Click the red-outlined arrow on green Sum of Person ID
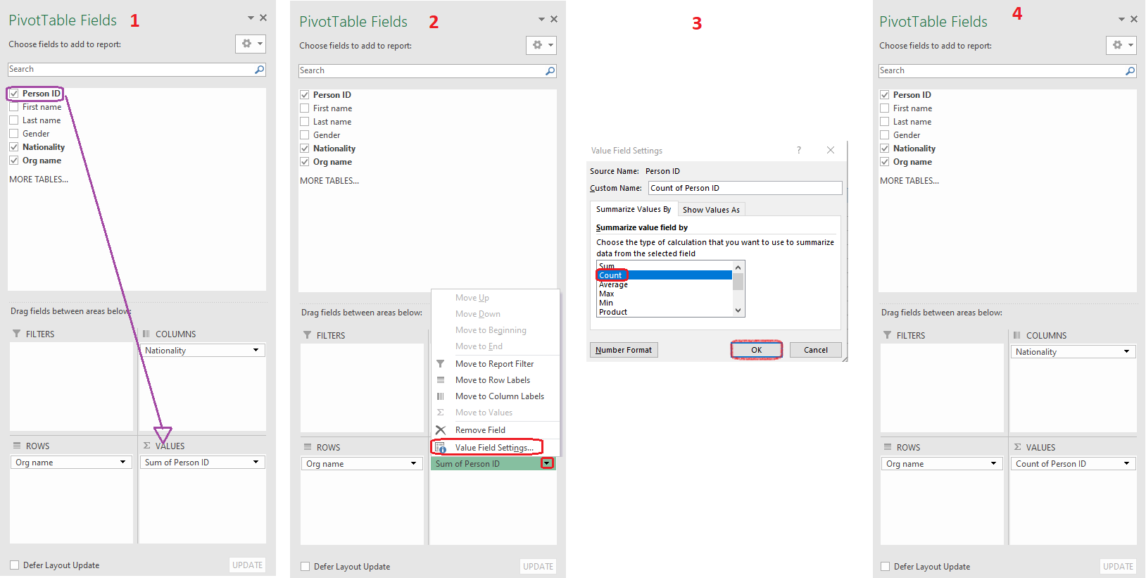Screen dimensions: 1146x578 tap(547, 463)
